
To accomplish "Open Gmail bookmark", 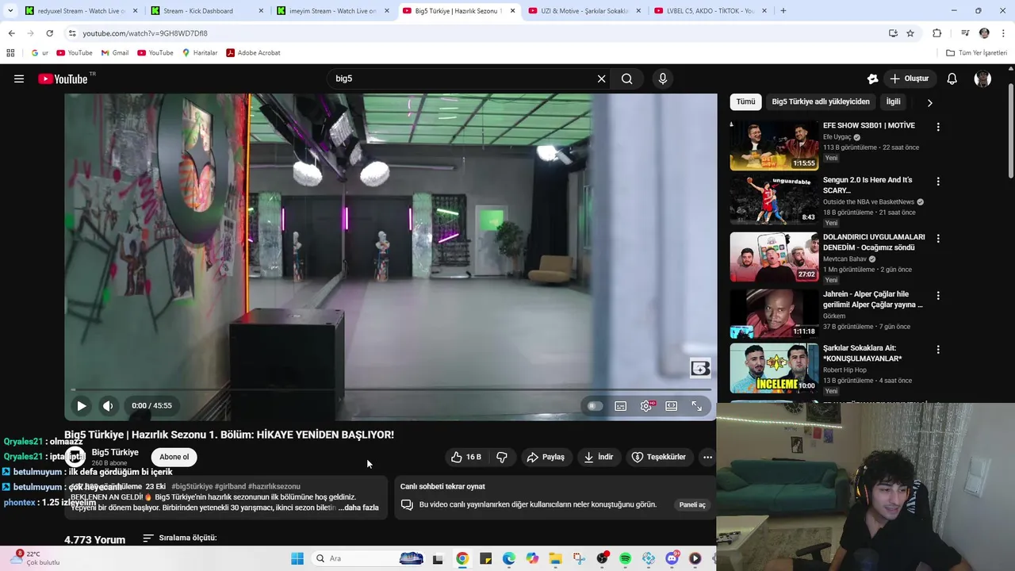I will (115, 53).
